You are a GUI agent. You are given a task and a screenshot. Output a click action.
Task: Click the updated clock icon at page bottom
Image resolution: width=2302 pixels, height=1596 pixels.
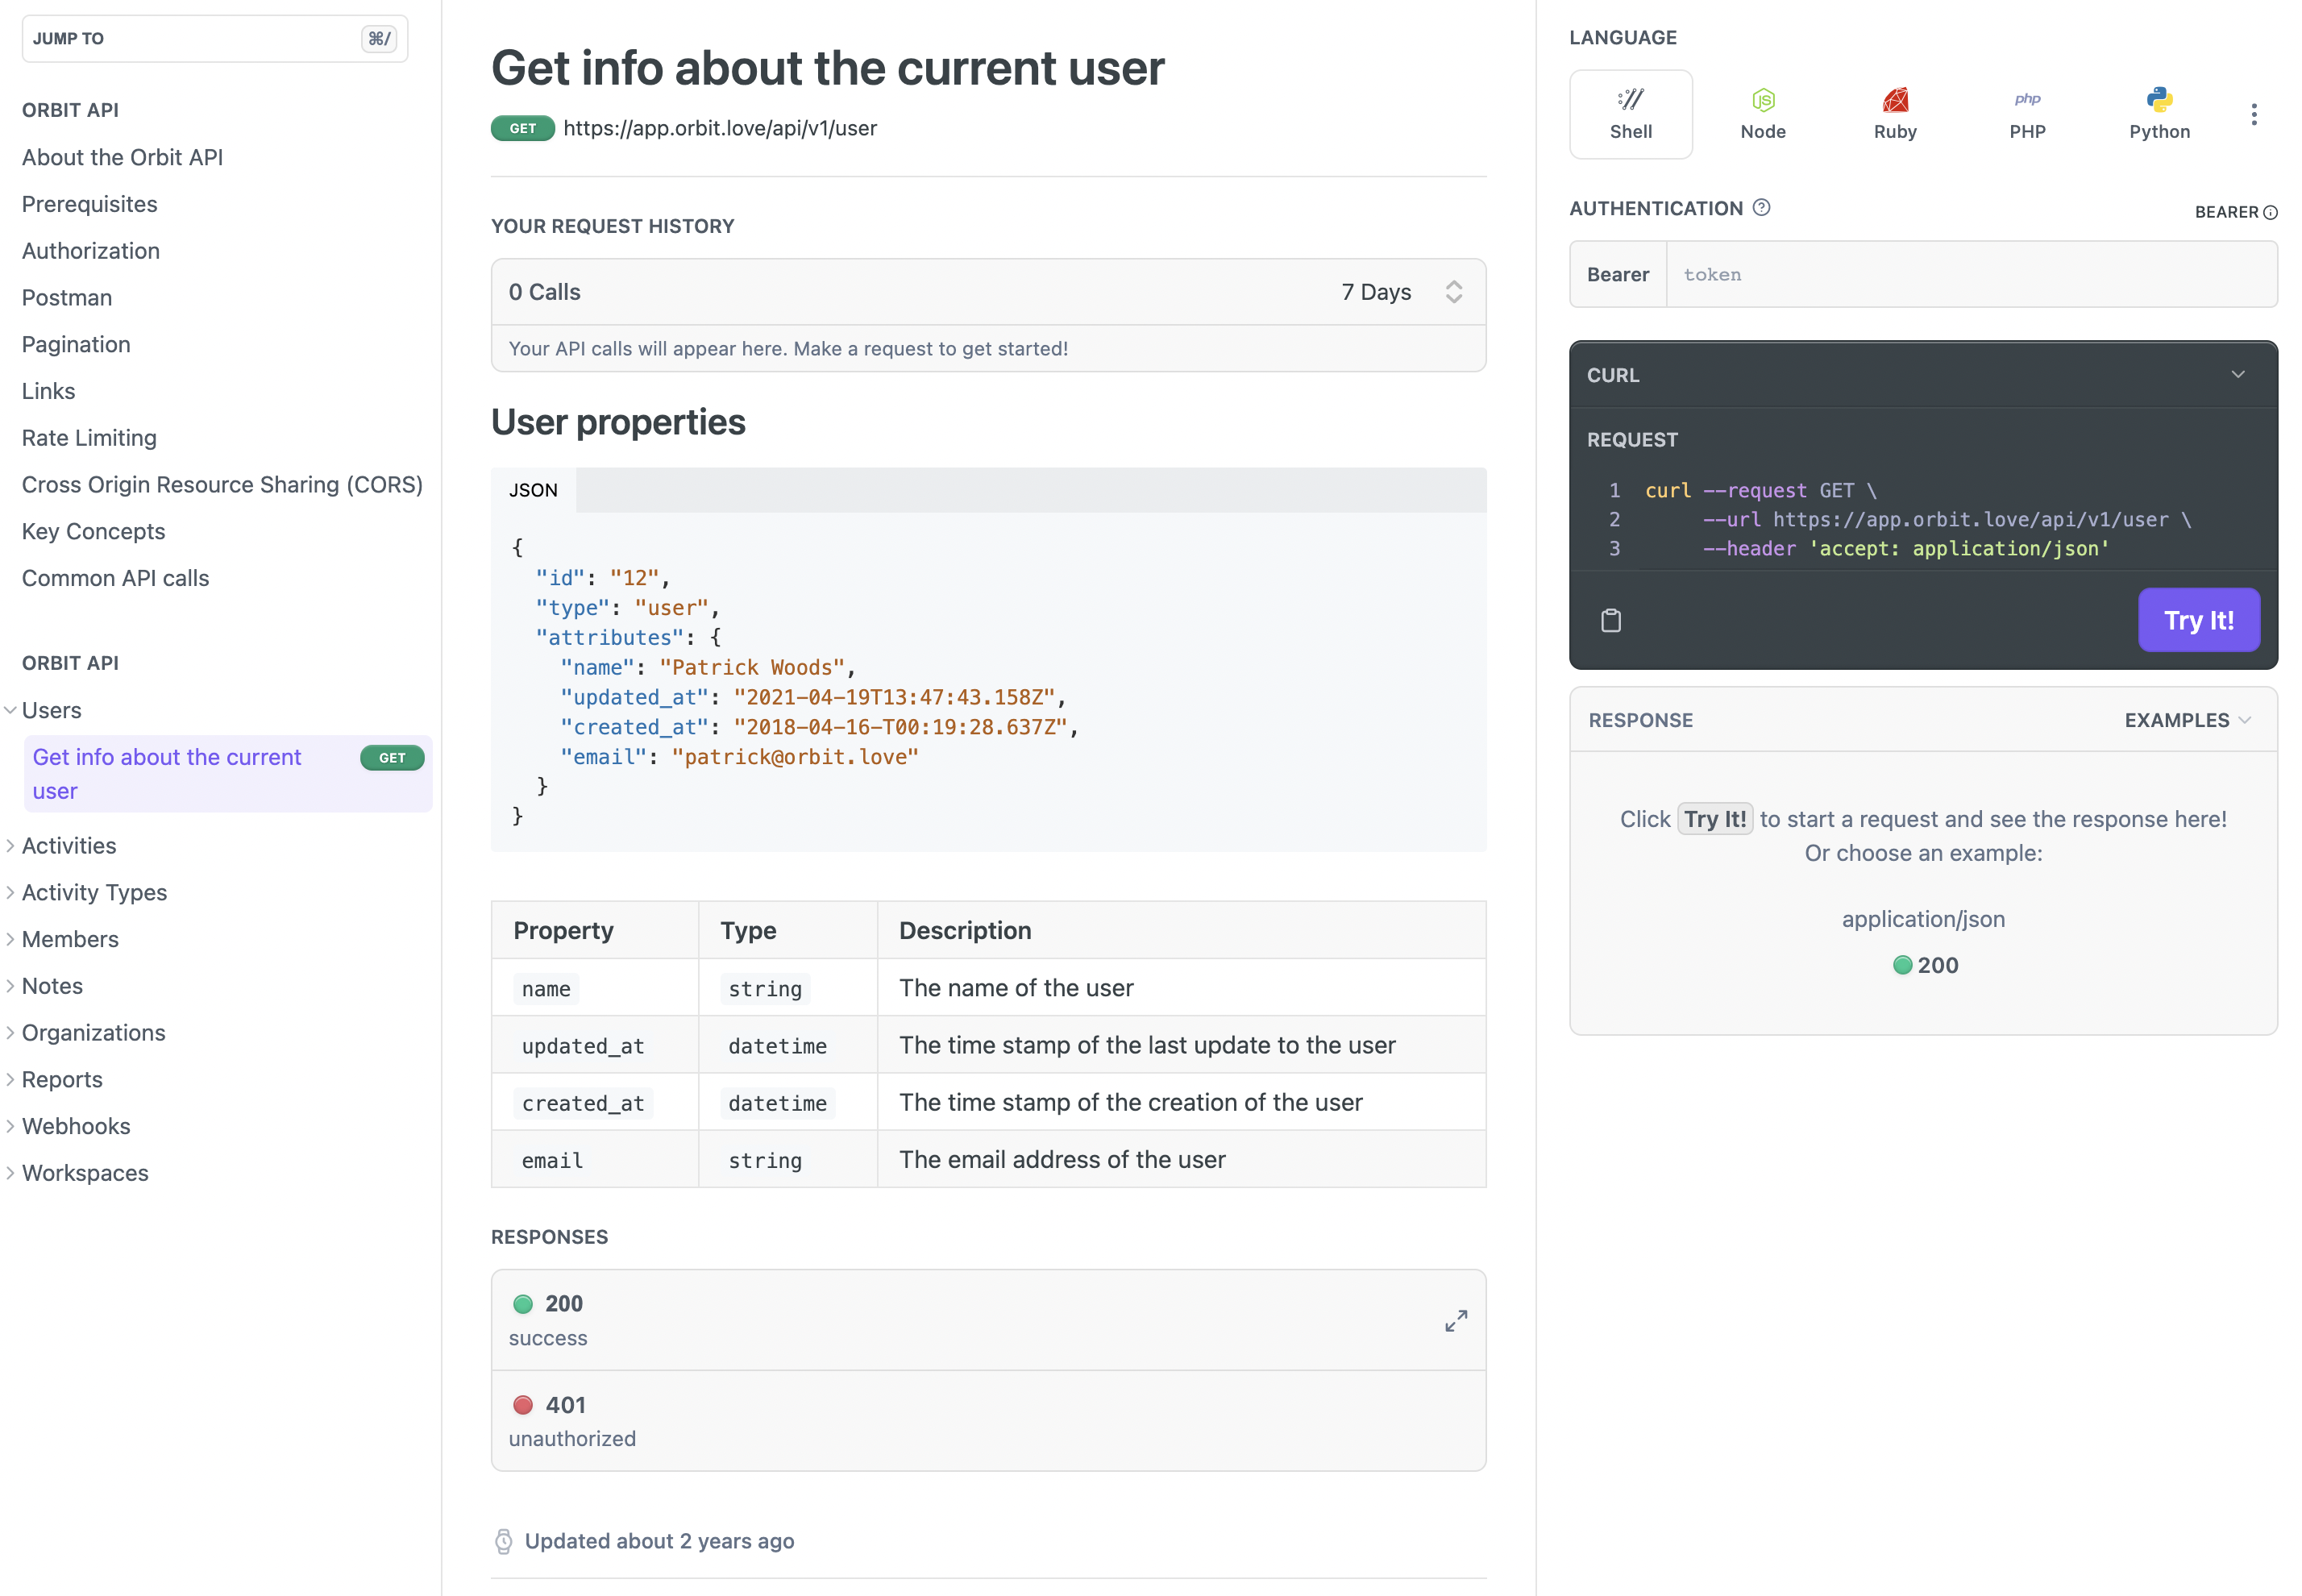pos(503,1541)
